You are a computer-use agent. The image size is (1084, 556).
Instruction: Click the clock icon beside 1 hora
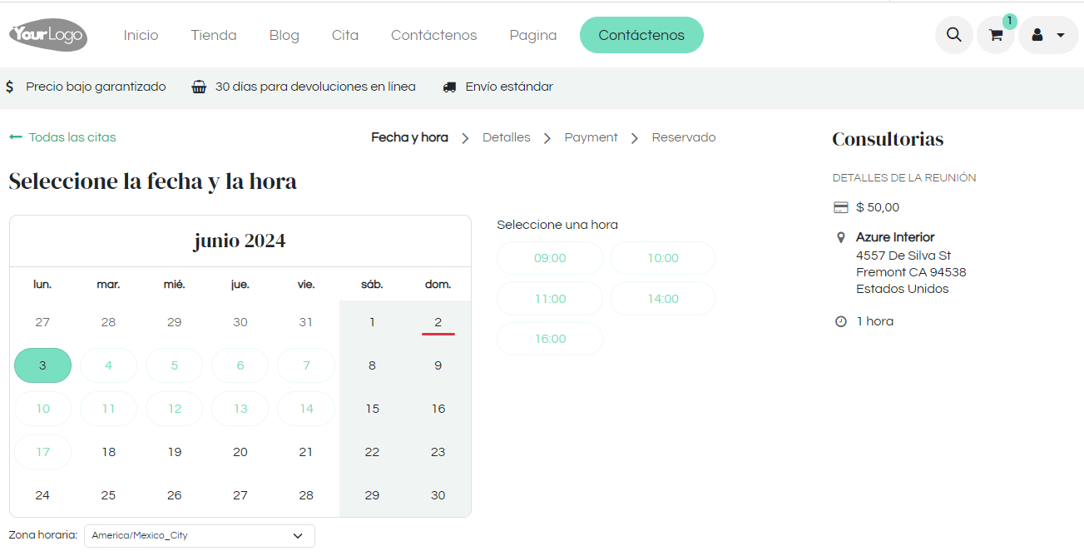840,321
